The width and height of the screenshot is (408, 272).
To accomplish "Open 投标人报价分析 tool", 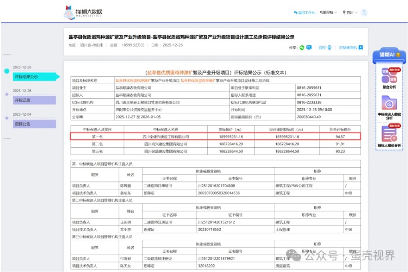I will 389,136.
